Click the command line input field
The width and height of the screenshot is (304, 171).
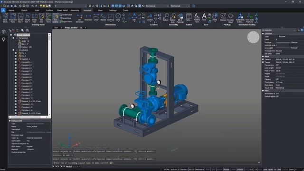coord(156,163)
